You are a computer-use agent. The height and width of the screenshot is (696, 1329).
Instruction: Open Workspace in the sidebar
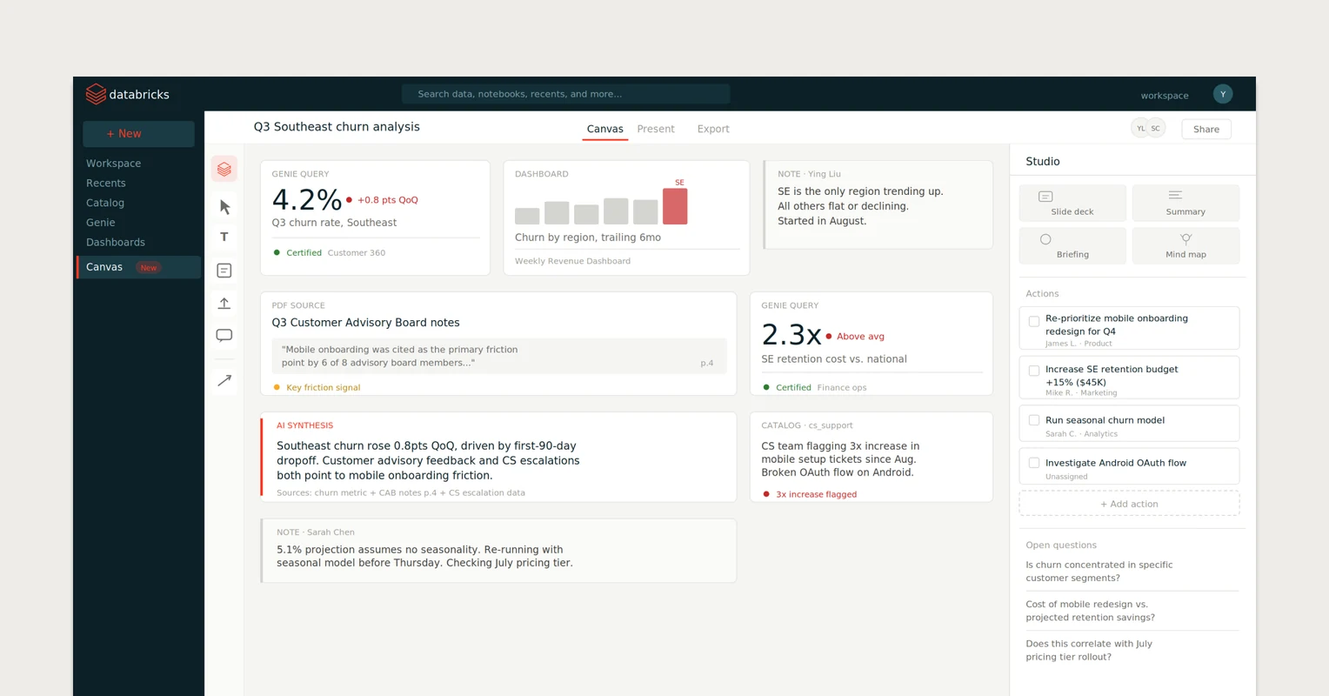coord(113,164)
